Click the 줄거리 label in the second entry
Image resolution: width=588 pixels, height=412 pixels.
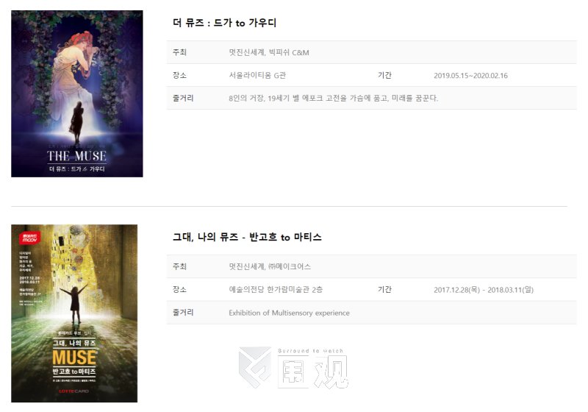183,313
